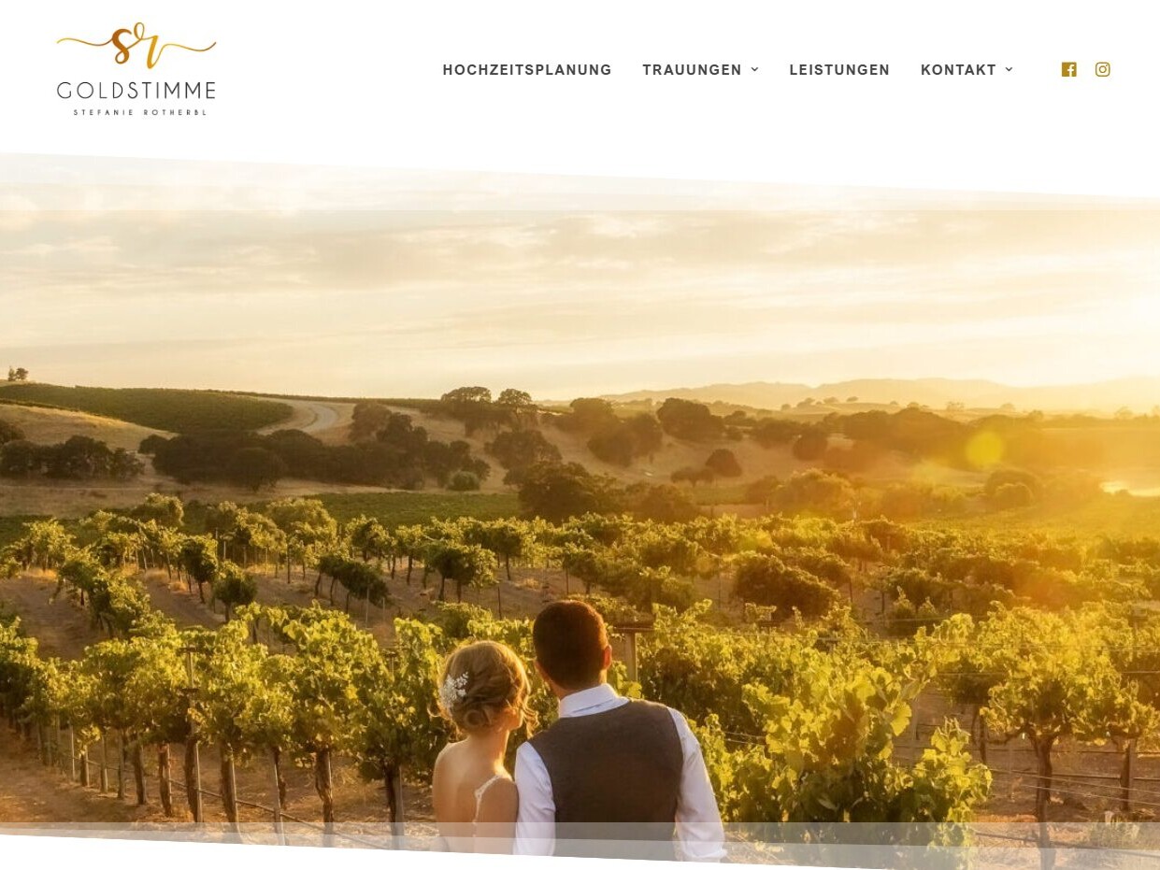Go to the Leistungen page
Screen dimensions: 1160x870
click(839, 70)
